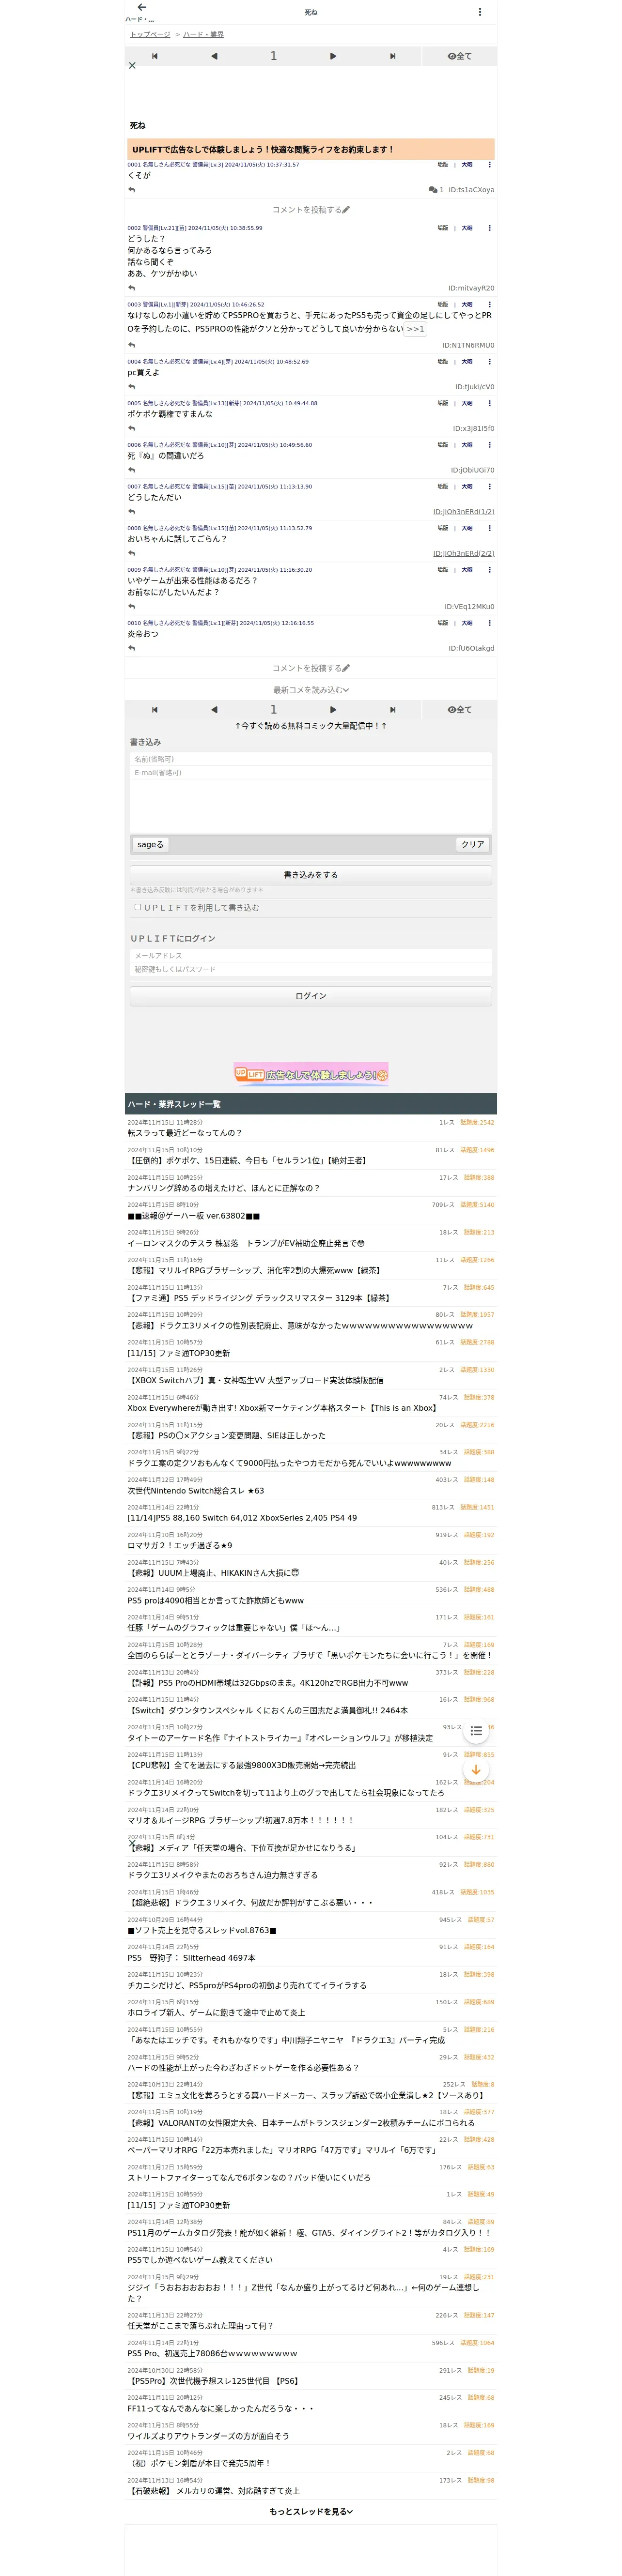Open the 'トップページ' breadcrumb link
622x2576 pixels.
click(x=150, y=34)
